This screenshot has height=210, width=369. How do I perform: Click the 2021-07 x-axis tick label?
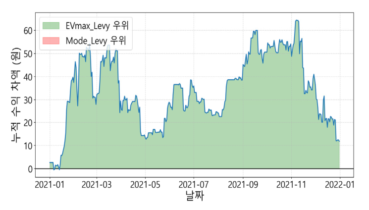pos(194,184)
